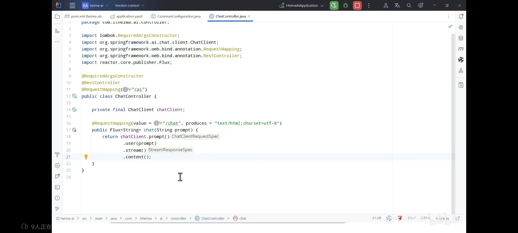518x233 pixels.
Task: Switch to application.yaml tab
Action: click(x=126, y=16)
